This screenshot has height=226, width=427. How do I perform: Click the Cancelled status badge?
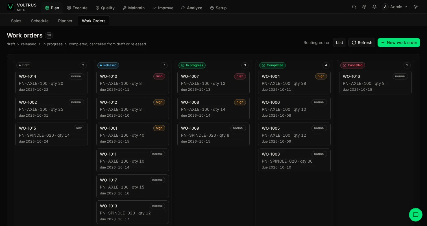[x=353, y=65]
